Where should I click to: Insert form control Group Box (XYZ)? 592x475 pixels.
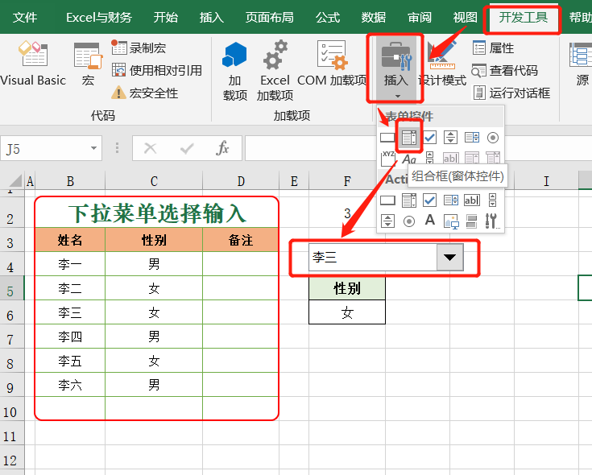(x=387, y=159)
